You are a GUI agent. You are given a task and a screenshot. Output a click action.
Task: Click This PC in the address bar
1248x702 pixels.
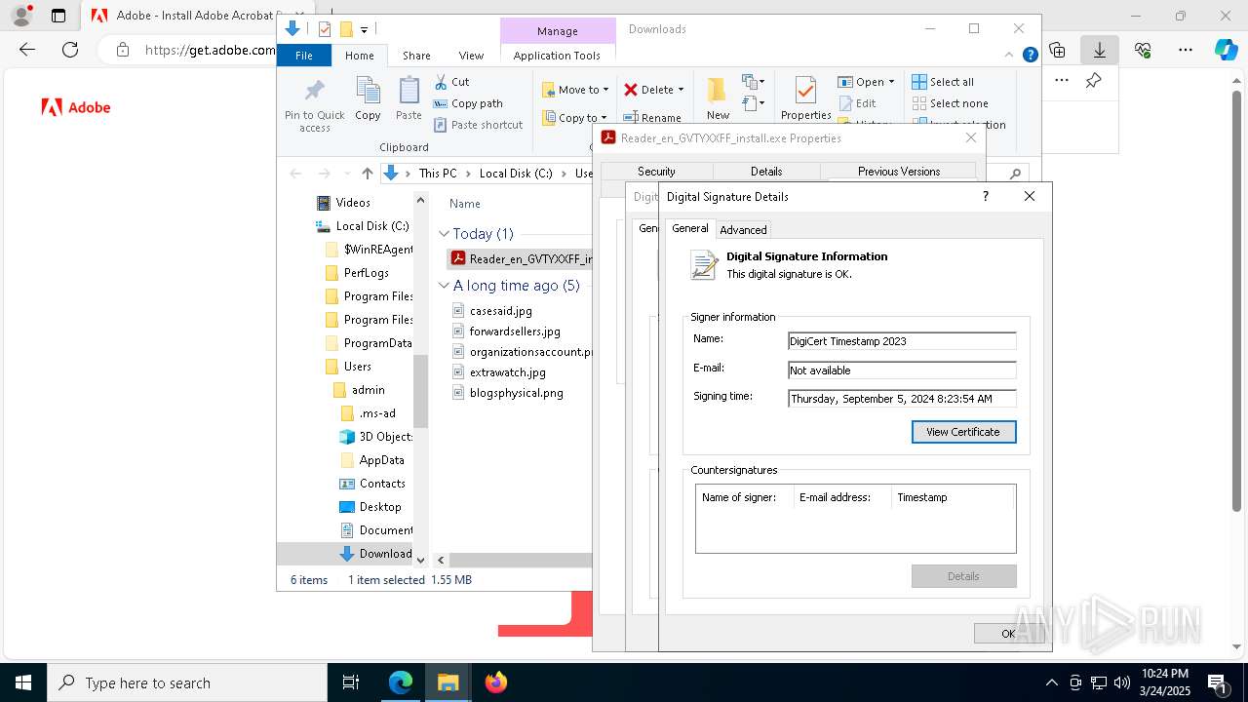(438, 174)
